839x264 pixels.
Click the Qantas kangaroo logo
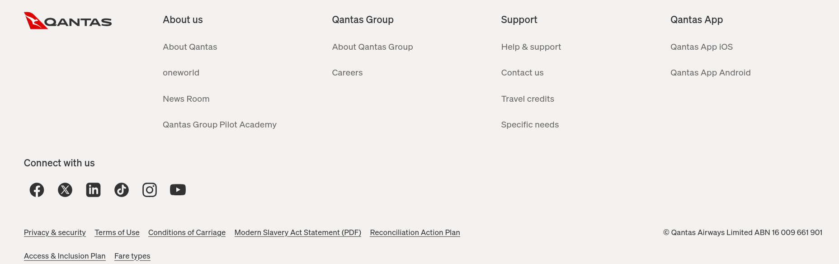68,21
